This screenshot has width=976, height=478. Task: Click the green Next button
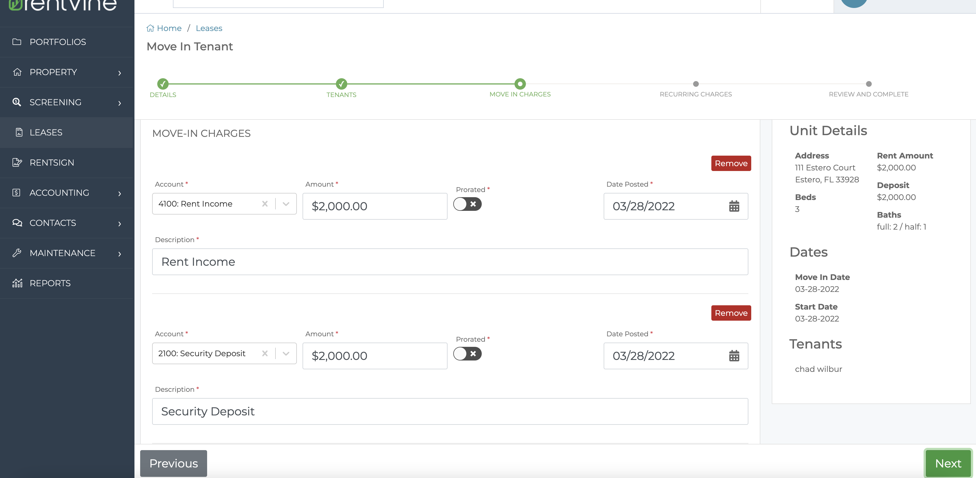pyautogui.click(x=948, y=463)
